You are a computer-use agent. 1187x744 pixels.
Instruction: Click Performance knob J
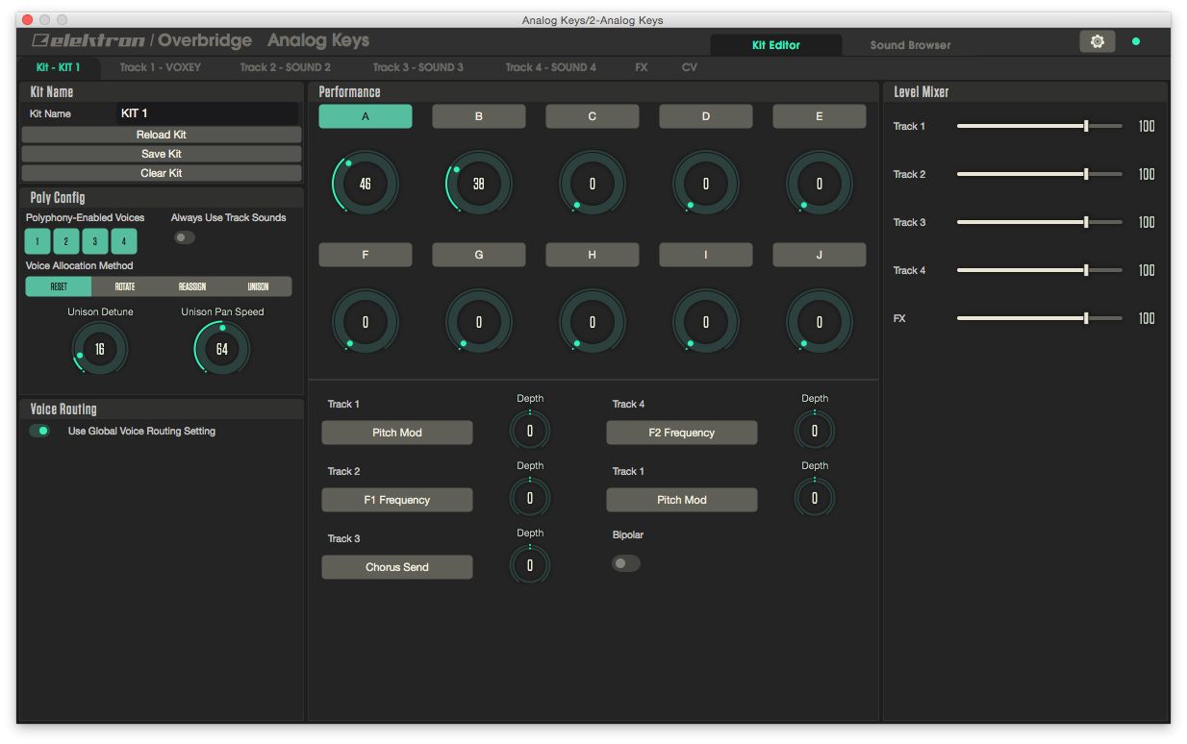(x=820, y=322)
